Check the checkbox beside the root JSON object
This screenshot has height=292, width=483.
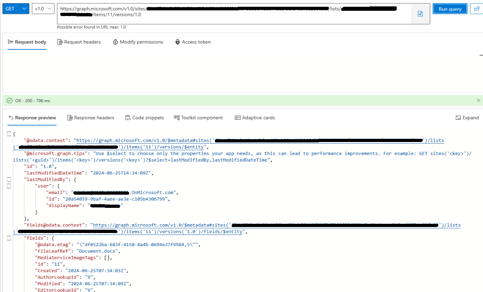[x=9, y=134]
